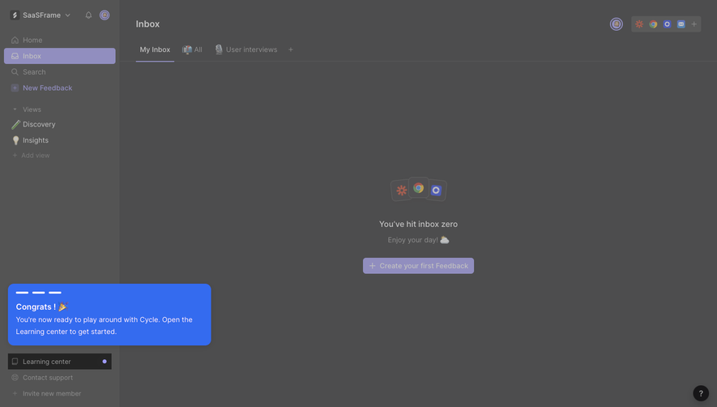Switch to the All tab
The width and height of the screenshot is (717, 407).
click(x=192, y=49)
